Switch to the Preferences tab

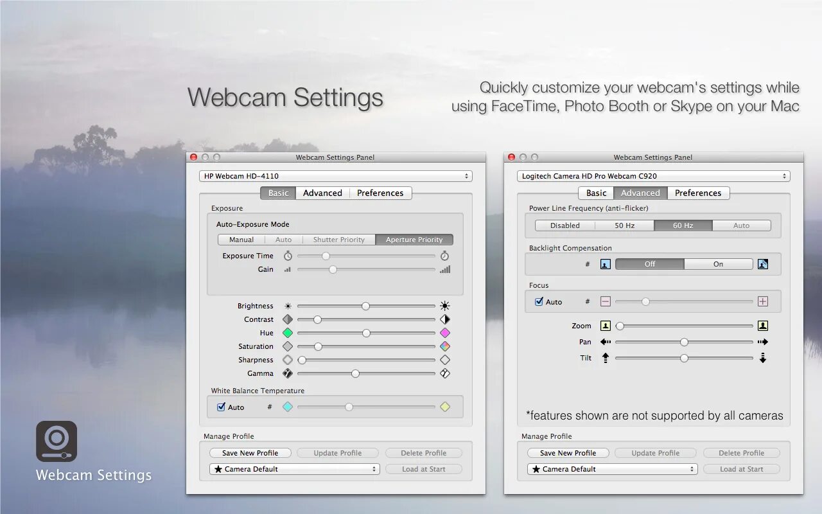pos(380,193)
